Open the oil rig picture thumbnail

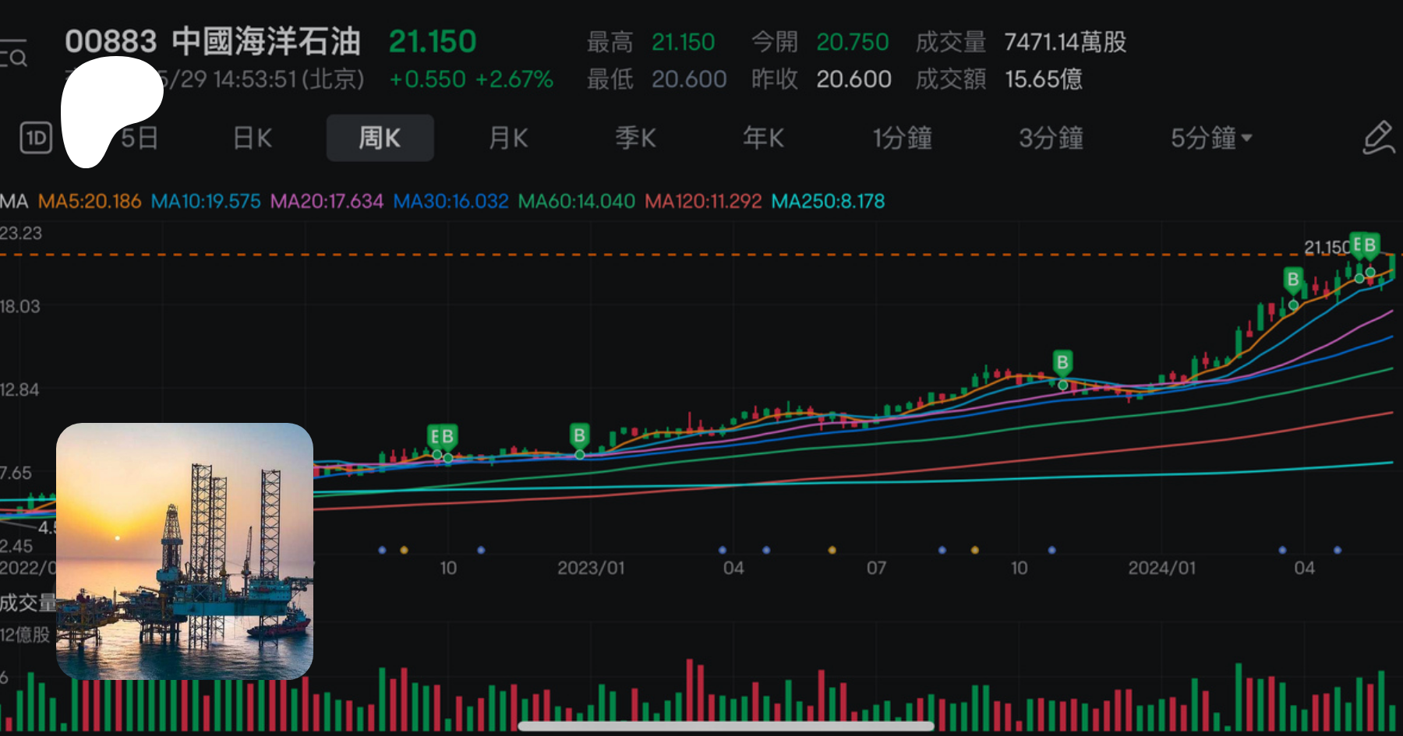(x=185, y=551)
